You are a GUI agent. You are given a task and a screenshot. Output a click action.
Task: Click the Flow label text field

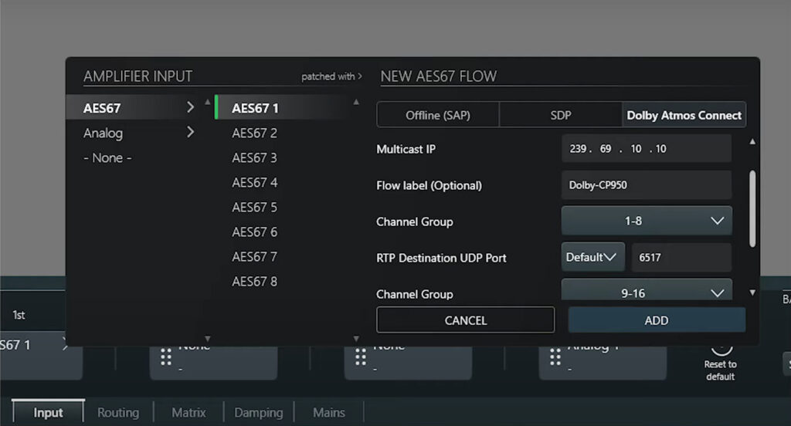pyautogui.click(x=646, y=185)
